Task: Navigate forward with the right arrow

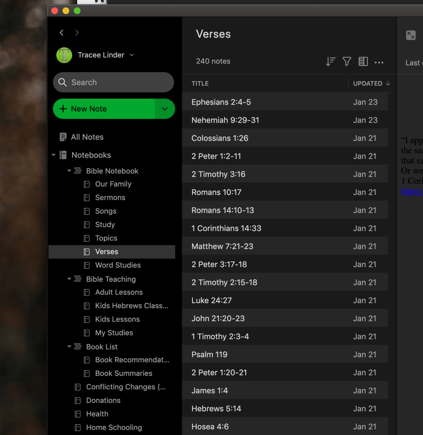Action: (77, 33)
